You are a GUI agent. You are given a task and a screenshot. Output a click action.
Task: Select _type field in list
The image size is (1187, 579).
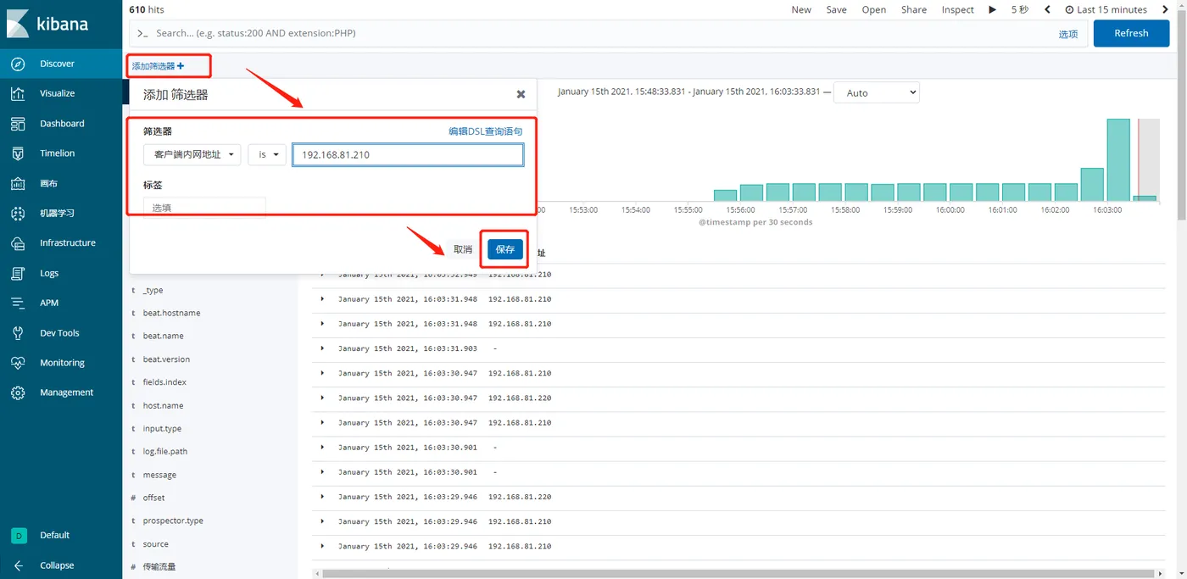click(x=153, y=290)
